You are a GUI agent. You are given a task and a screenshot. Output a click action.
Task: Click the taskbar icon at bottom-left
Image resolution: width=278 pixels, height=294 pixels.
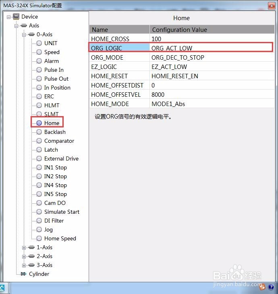coord(2,288)
